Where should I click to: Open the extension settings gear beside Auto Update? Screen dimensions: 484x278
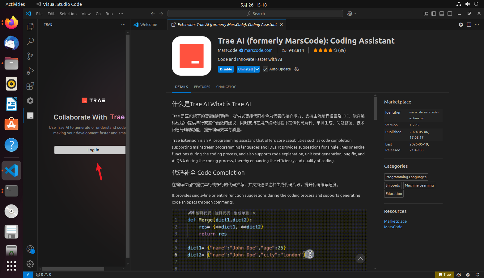coord(296,69)
